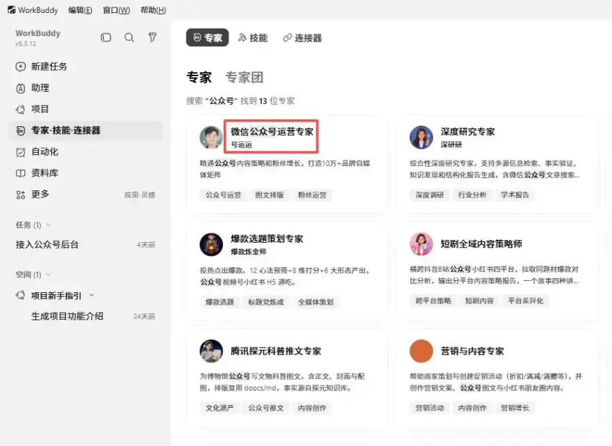
Task: Click the filter funnel icon
Action: tap(152, 37)
